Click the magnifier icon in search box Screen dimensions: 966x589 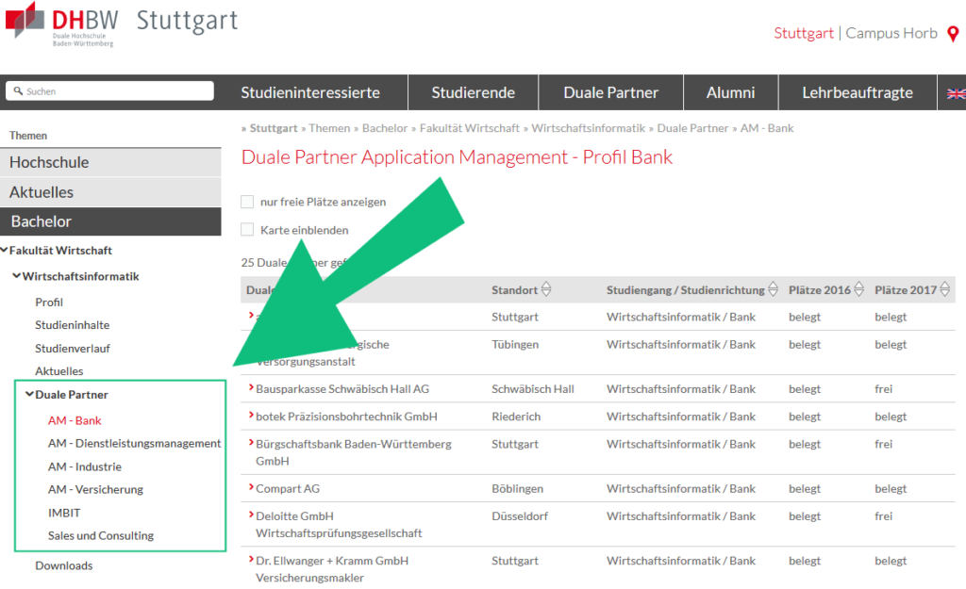(18, 90)
